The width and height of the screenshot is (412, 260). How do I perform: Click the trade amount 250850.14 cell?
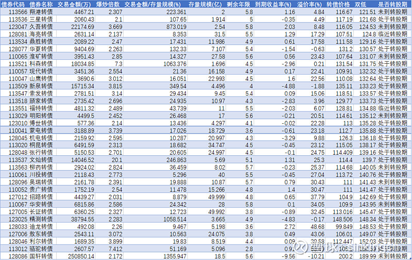[81, 256]
